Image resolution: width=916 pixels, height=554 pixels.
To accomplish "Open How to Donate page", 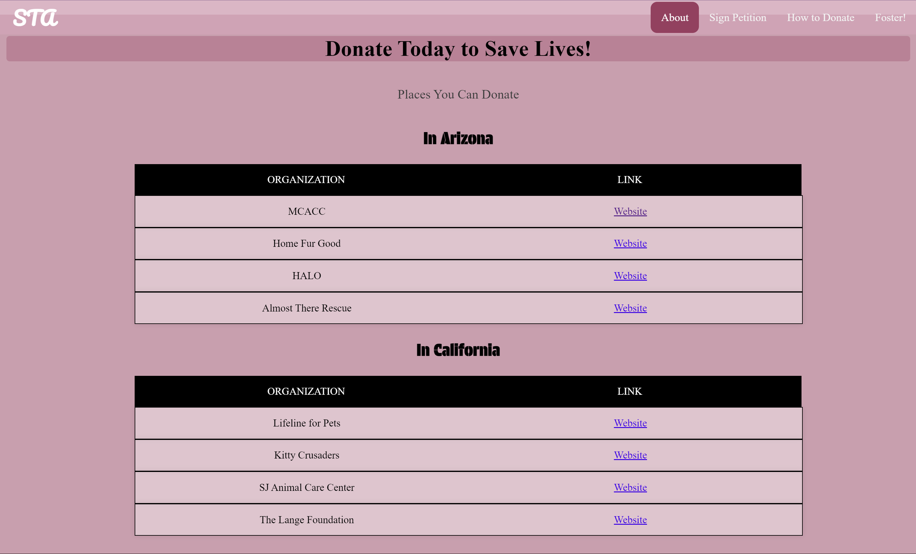I will click(x=820, y=17).
